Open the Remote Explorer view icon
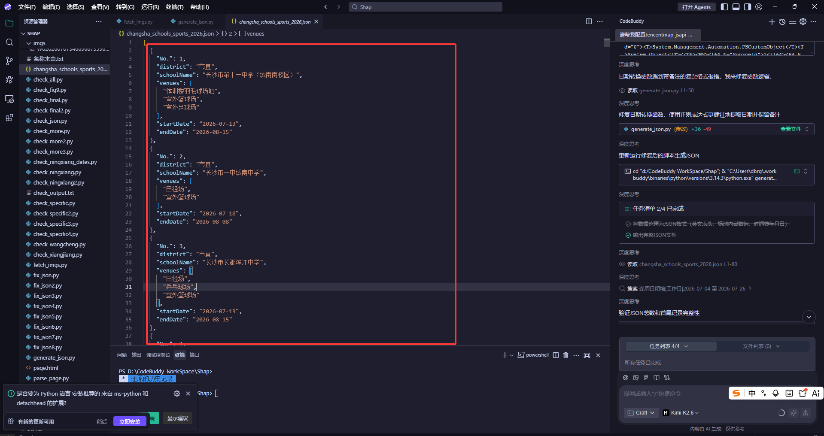Viewport: 824px width, 436px height. pos(9,99)
